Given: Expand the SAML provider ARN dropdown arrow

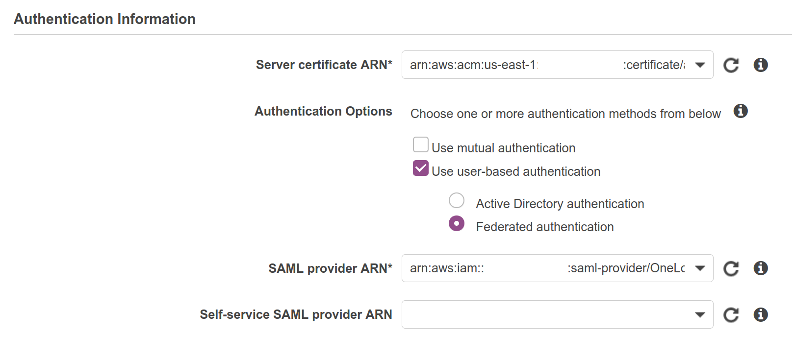Looking at the screenshot, I should 700,268.
